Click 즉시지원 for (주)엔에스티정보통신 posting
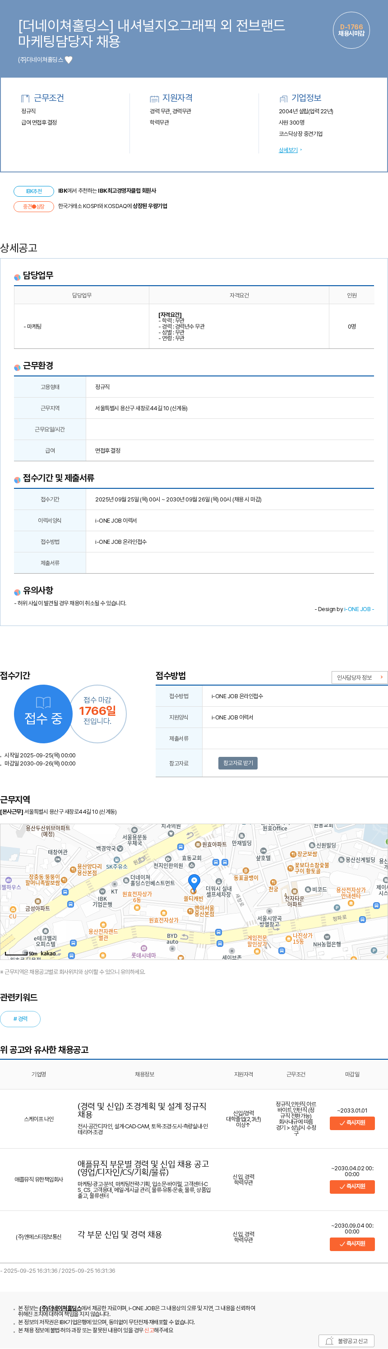Image resolution: width=388 pixels, height=1349 pixels. (x=352, y=1243)
